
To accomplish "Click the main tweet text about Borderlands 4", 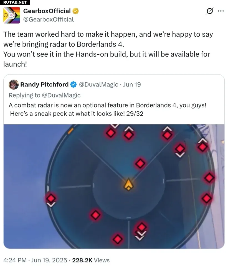I will (108, 49).
